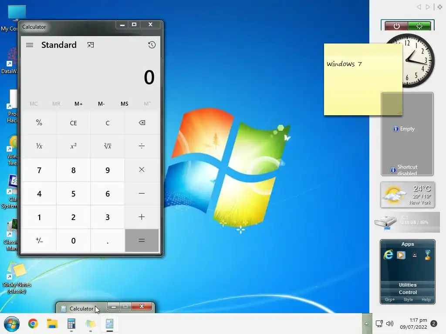
Task: Open File Explorer from the taskbar
Action: [x=52, y=324]
